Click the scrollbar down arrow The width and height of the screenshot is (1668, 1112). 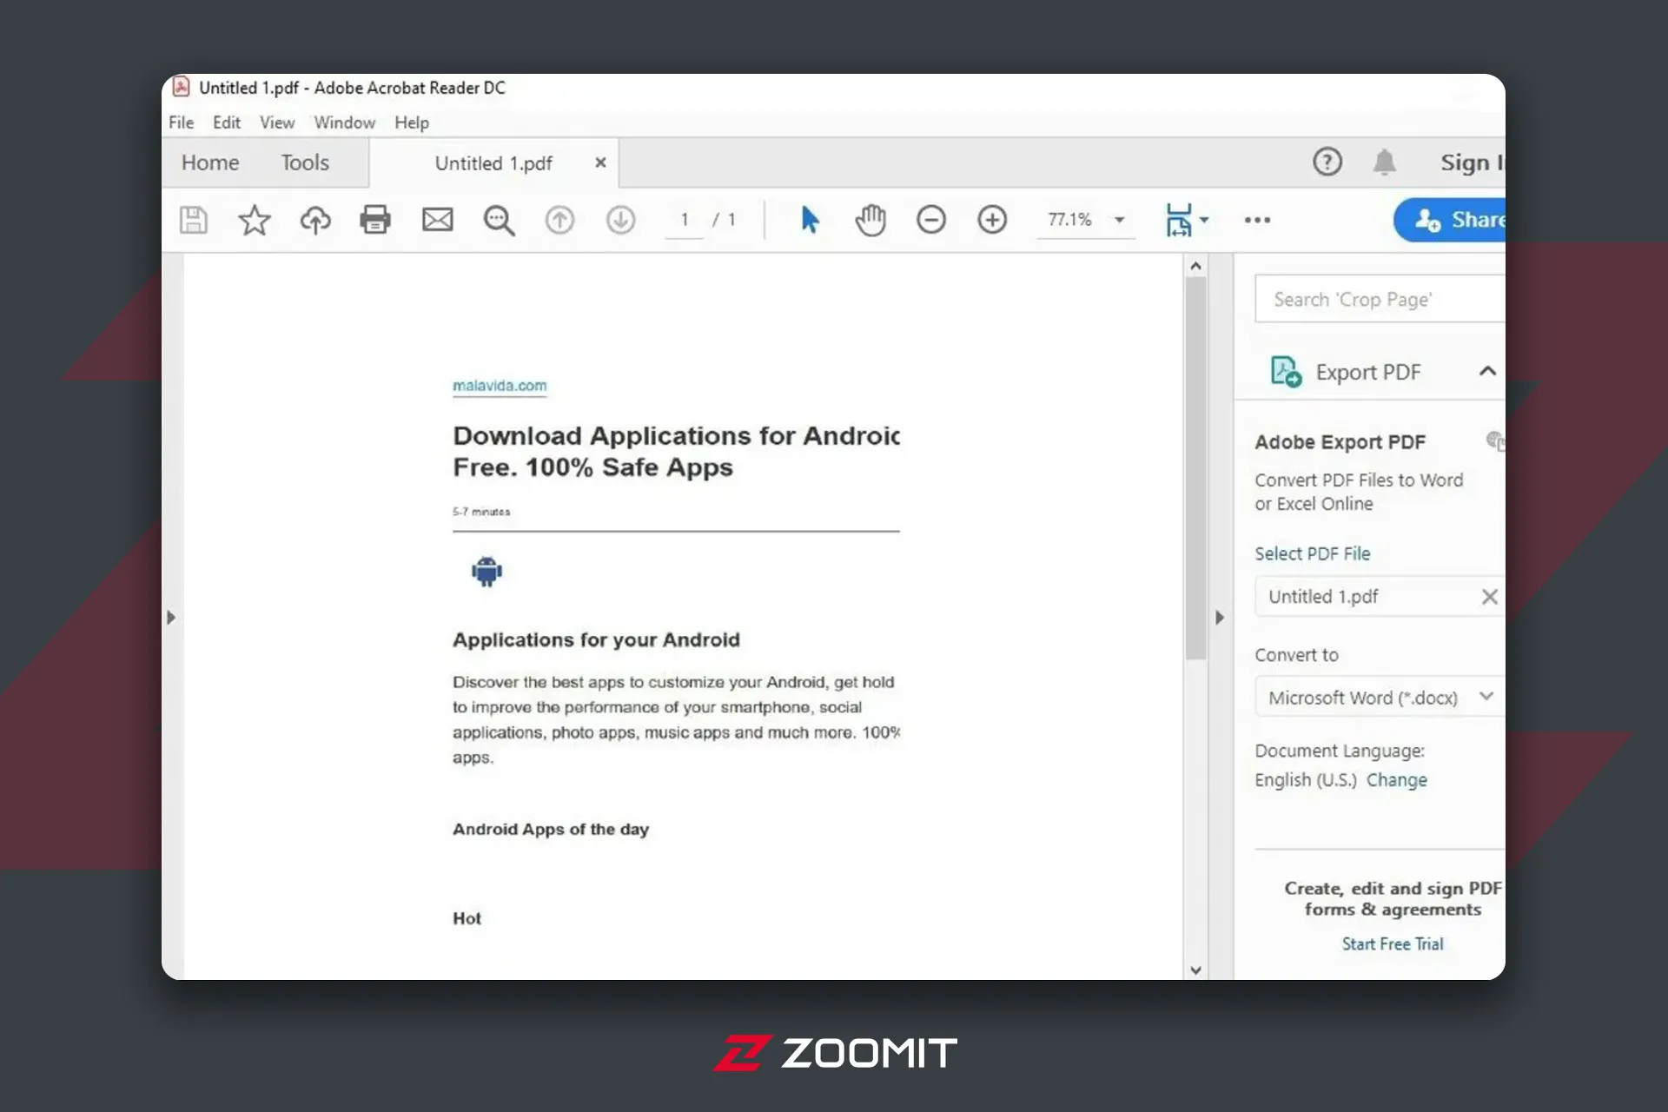pyautogui.click(x=1195, y=970)
